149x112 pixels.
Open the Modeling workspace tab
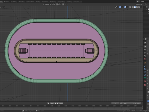tap(7, 2)
